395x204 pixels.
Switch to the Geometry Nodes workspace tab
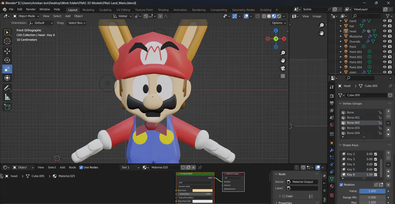point(243,10)
